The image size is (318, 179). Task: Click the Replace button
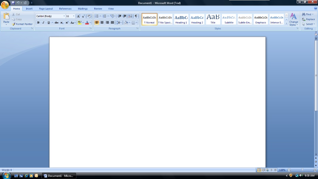(308, 19)
